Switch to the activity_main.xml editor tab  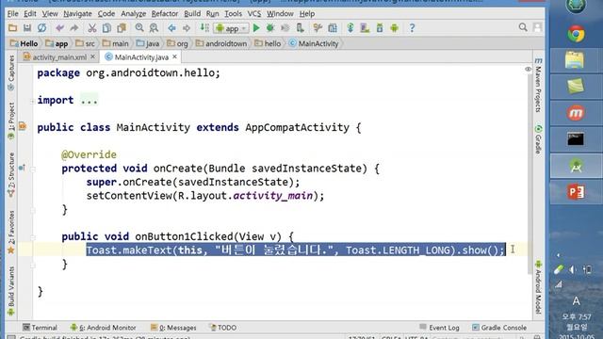pyautogui.click(x=59, y=57)
